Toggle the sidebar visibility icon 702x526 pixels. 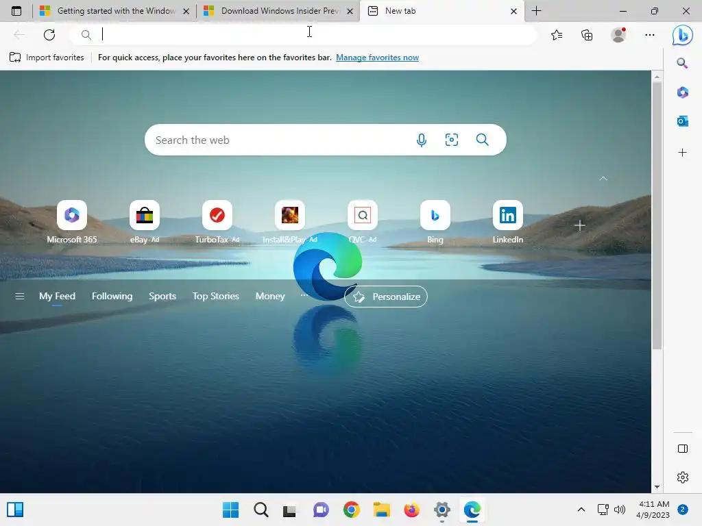click(682, 449)
